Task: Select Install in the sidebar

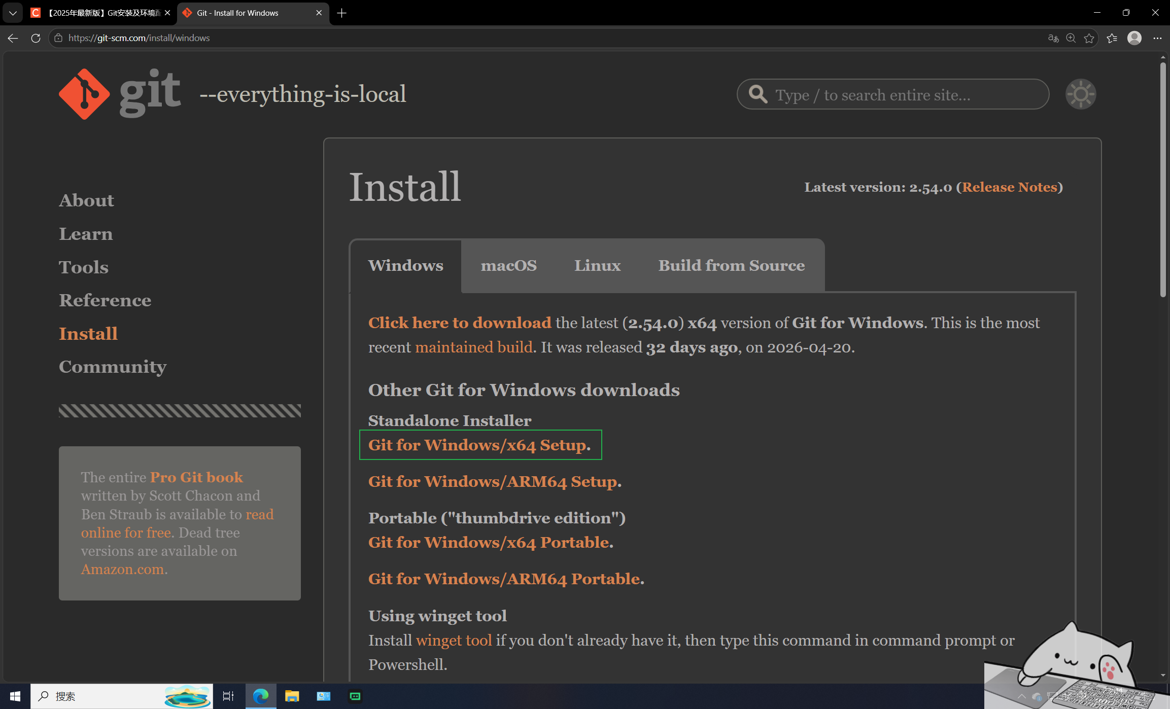Action: click(88, 334)
